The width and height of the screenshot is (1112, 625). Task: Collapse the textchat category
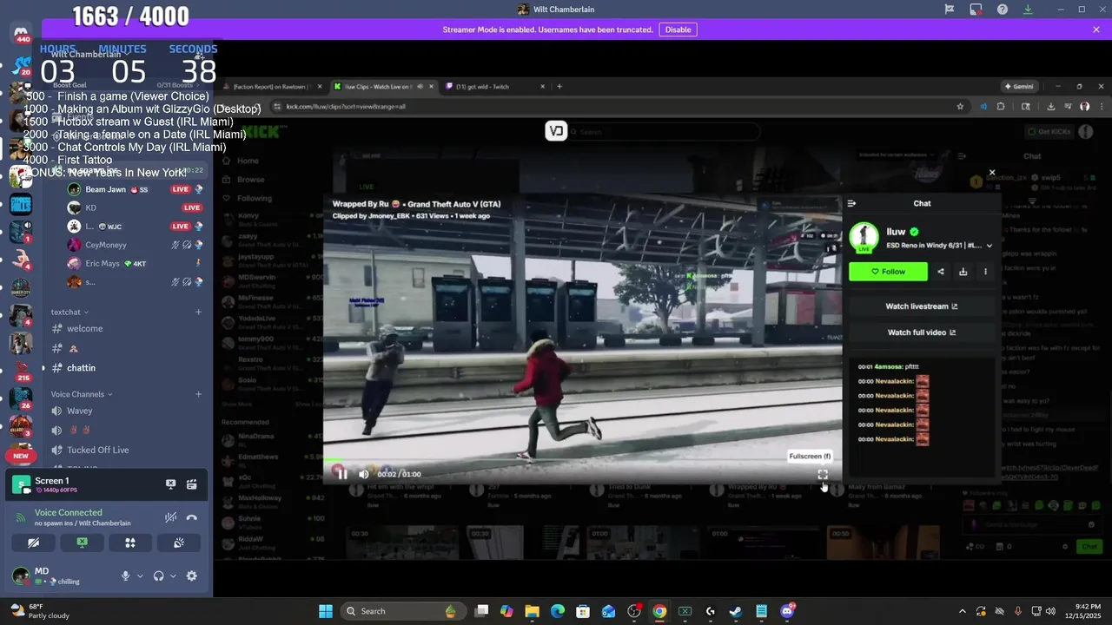tap(69, 312)
